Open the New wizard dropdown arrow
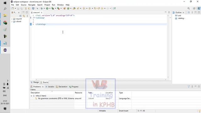Viewport: 201px width, 113px height. click(x=15, y=8)
